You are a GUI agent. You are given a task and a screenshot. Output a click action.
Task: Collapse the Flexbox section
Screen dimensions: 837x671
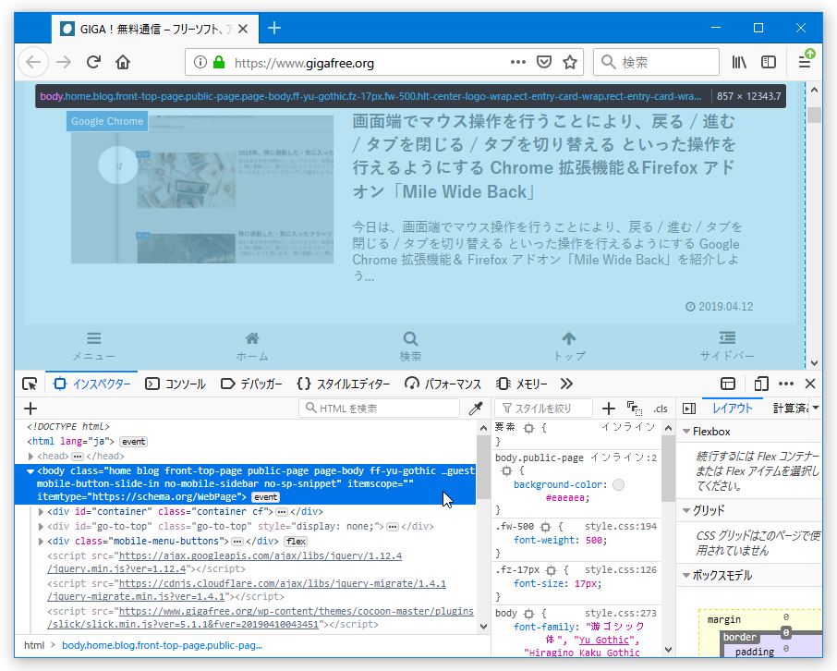click(x=686, y=431)
